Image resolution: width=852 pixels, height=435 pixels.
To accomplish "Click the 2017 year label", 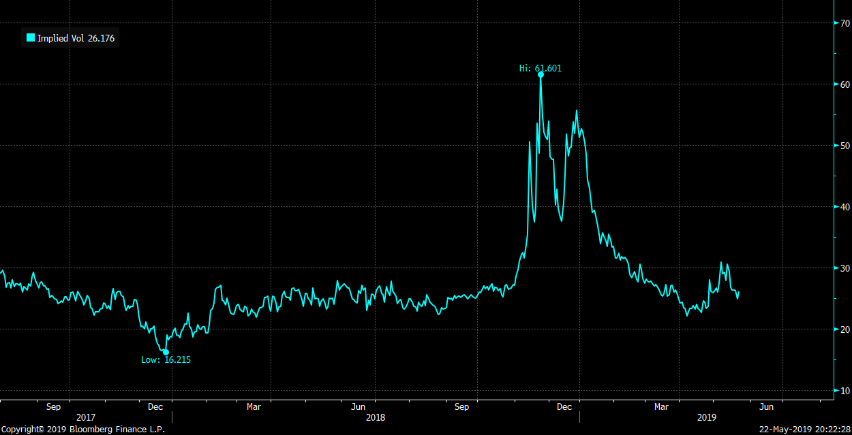I will [x=86, y=417].
